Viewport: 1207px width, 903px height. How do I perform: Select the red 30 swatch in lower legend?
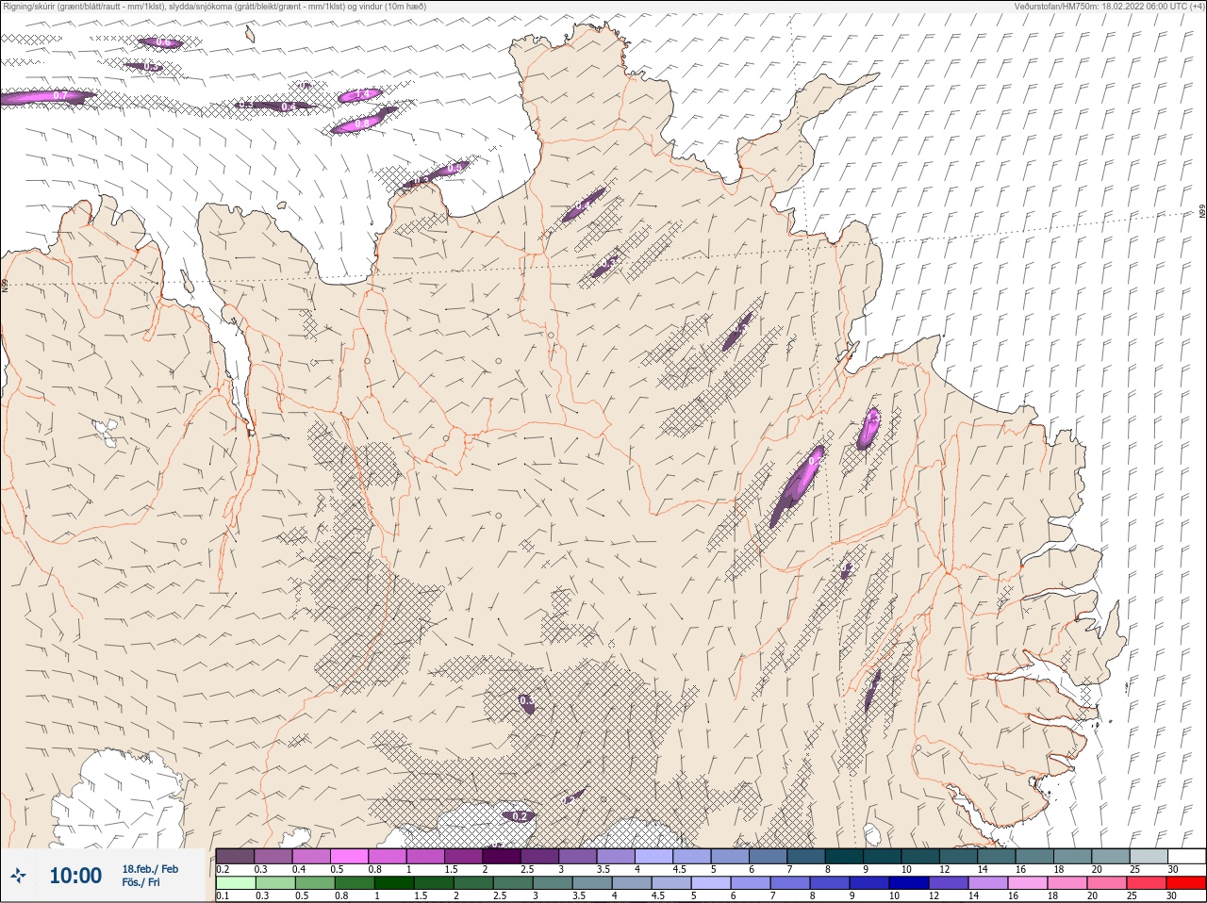coord(1186,884)
